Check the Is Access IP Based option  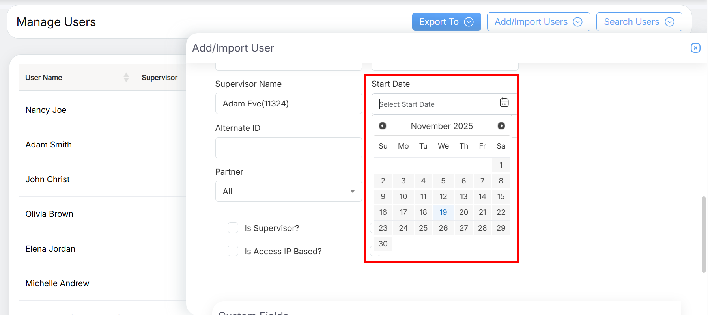coord(233,251)
